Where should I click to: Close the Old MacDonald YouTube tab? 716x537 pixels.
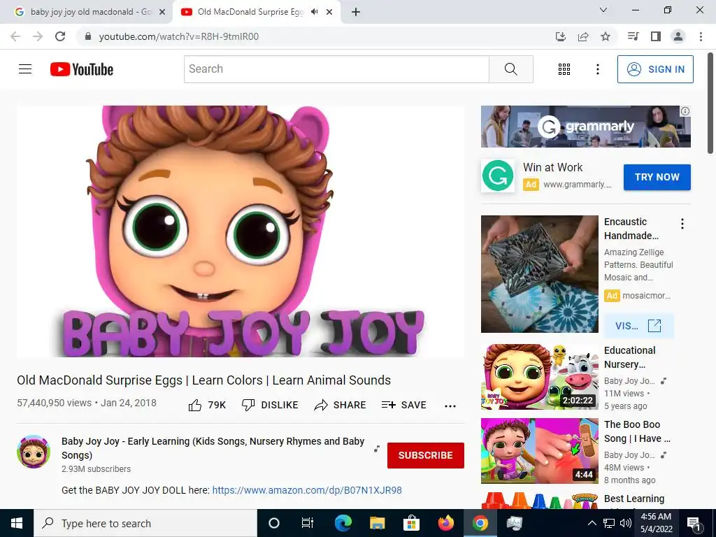[329, 13]
